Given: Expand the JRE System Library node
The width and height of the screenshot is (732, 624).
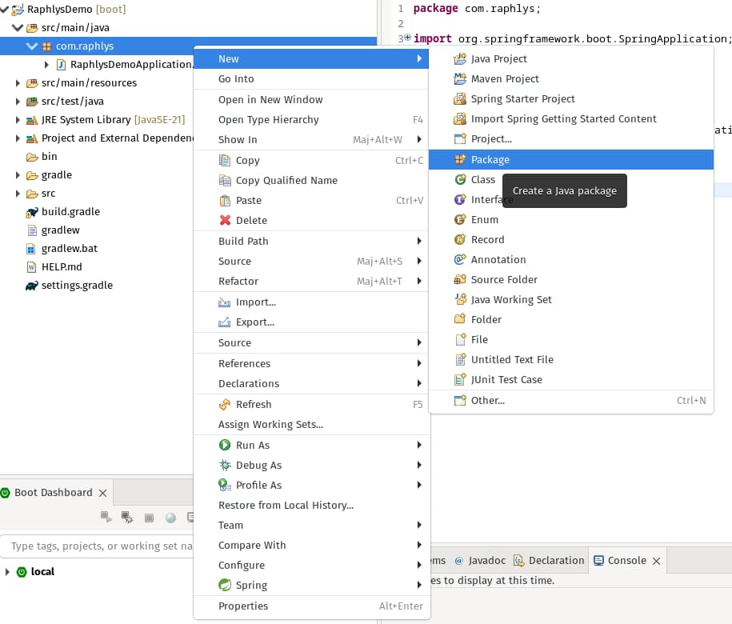Looking at the screenshot, I should (x=18, y=120).
